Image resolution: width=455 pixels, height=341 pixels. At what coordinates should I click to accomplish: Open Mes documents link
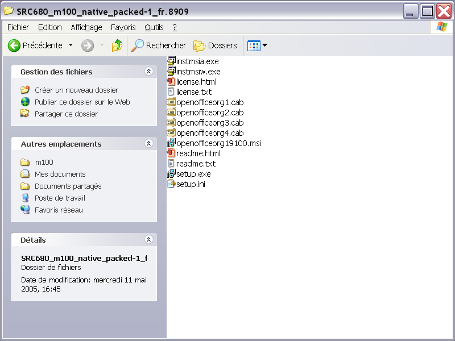coord(60,174)
